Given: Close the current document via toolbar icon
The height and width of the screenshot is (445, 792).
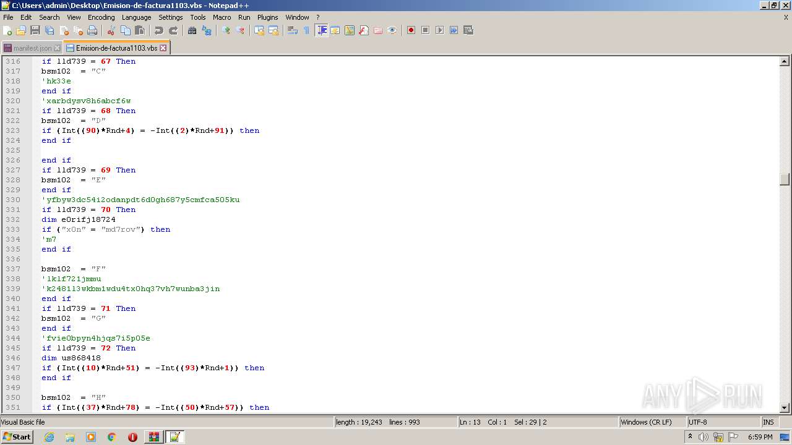Looking at the screenshot, I should pyautogui.click(x=64, y=30).
